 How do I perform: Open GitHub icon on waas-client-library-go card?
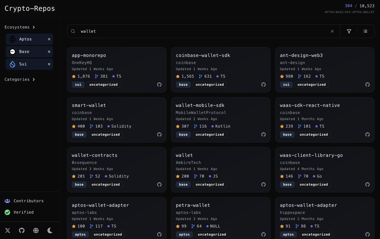(367, 185)
